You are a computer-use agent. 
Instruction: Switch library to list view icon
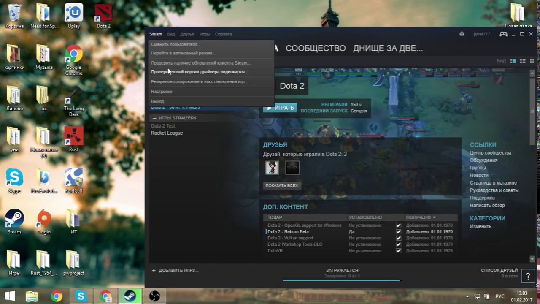coord(522,61)
